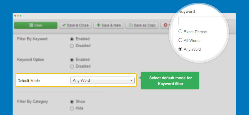
Task: Click the yellow window minimize dot
Action: pyautogui.click(x=18, y=16)
